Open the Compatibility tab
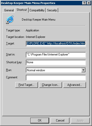 37,10
